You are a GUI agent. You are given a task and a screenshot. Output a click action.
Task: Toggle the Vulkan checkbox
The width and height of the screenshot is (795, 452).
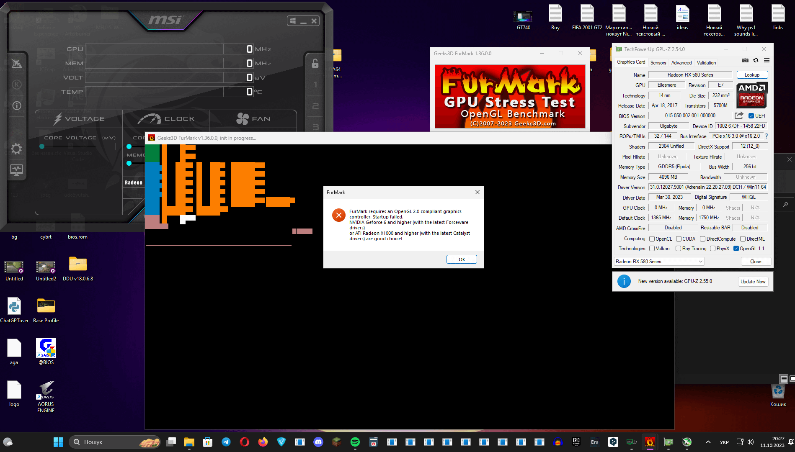point(652,249)
